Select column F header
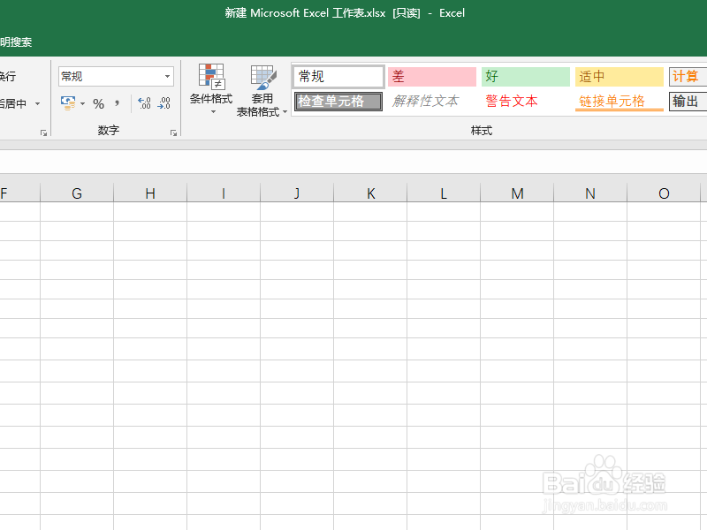This screenshot has height=530, width=707. [19, 193]
